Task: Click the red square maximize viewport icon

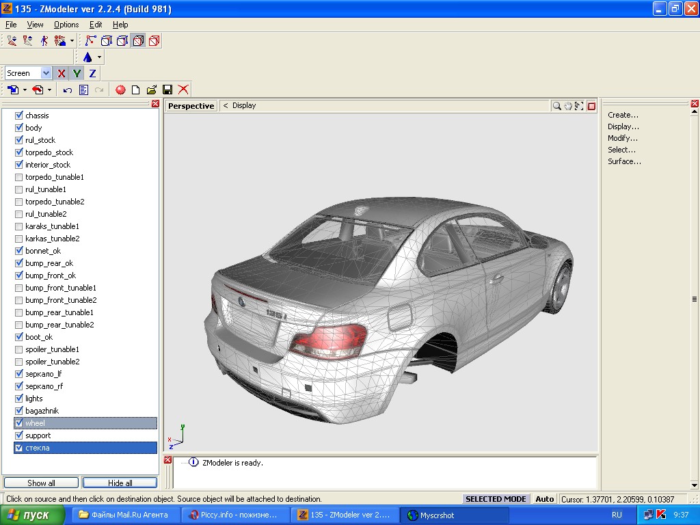Action: coord(591,106)
